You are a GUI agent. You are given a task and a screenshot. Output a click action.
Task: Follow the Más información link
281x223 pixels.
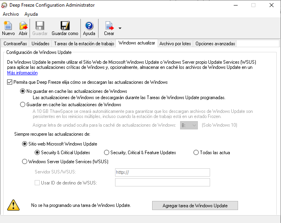click(x=22, y=73)
